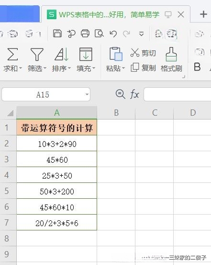Viewport: 211px width, 265px height.
Task: Open the Name Box A15 dropdown arrow
Action: pos(87,94)
